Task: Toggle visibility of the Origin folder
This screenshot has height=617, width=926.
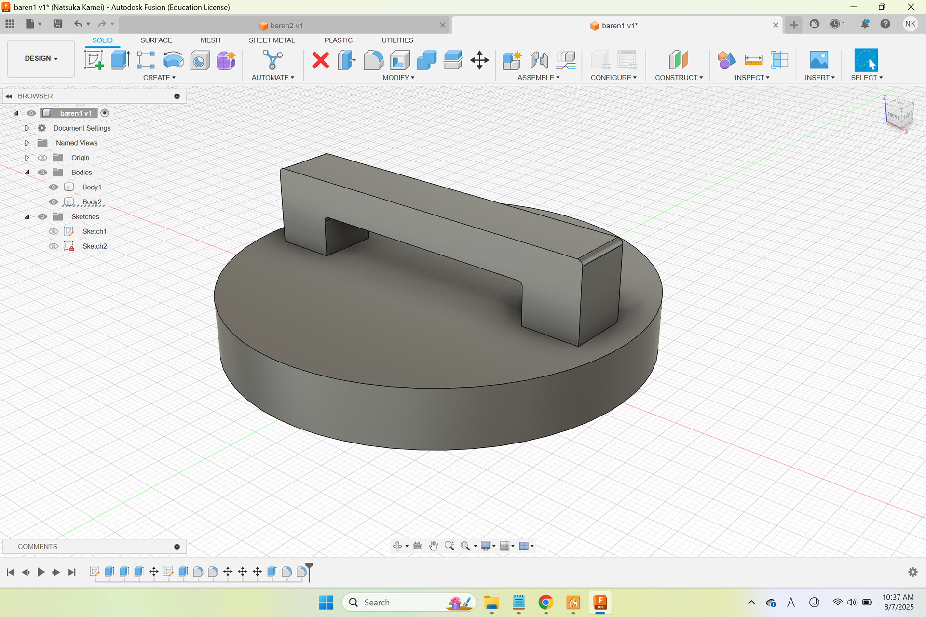Action: [42, 158]
